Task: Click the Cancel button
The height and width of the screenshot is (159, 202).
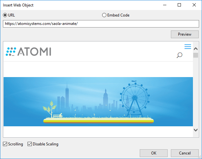Action: (184, 153)
